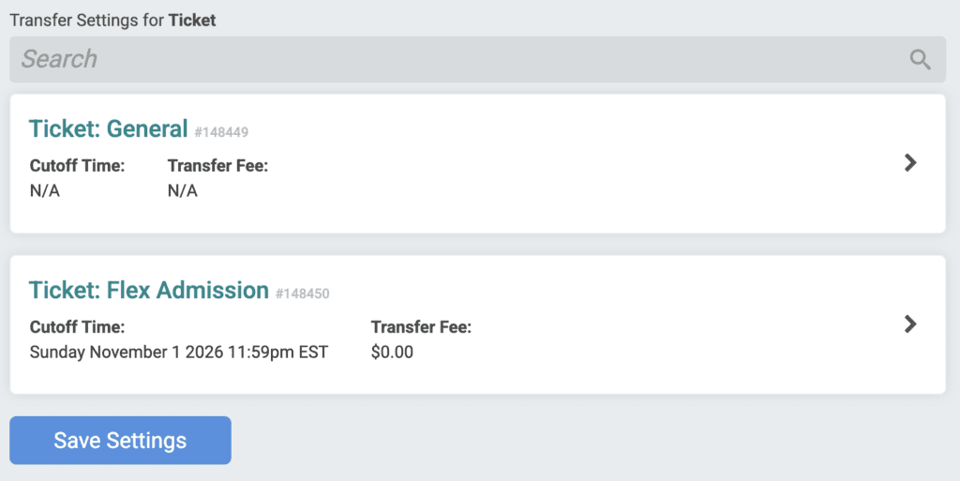This screenshot has height=481, width=960.
Task: Expand the Flex Admission chevron arrow
Action: [909, 323]
